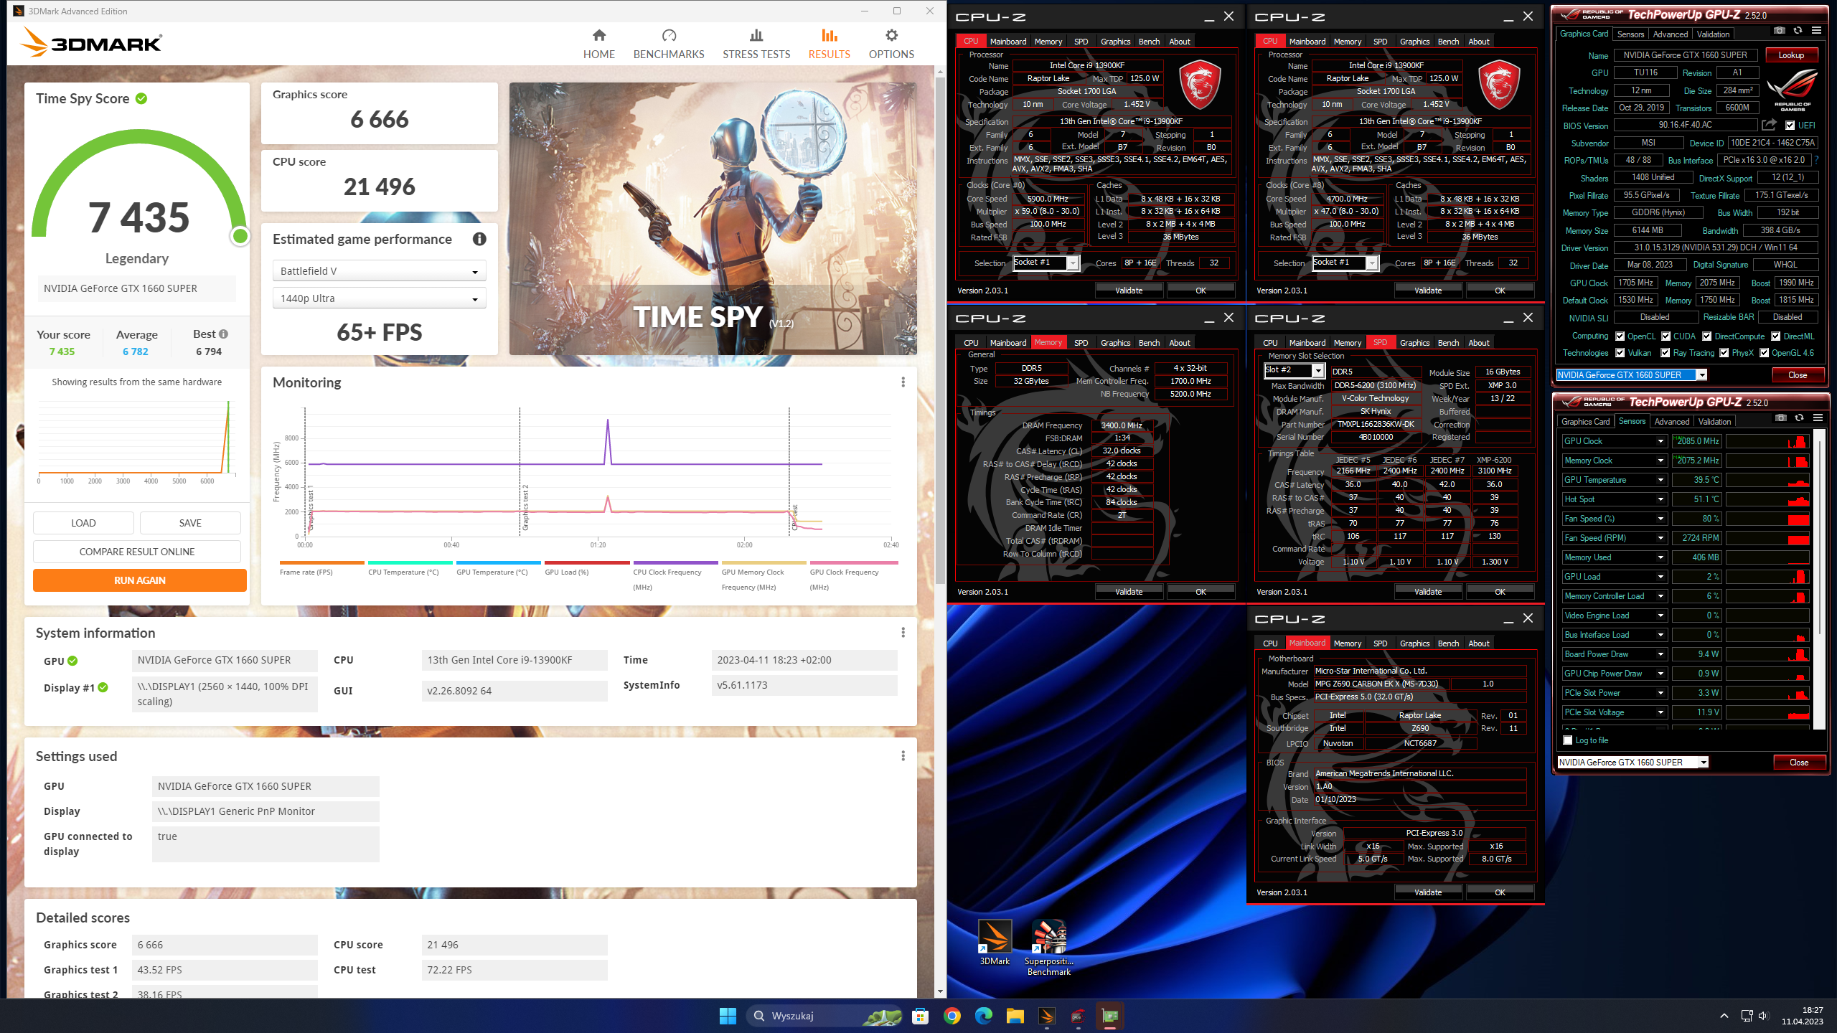
Task: Open the 3DMark HOME section
Action: coord(598,44)
